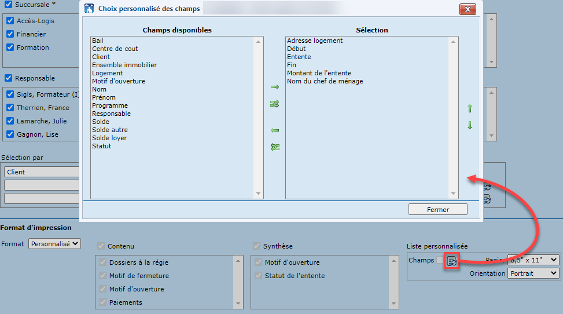The image size is (563, 314).
Task: Click the green right arrow to add field
Action: 275,87
